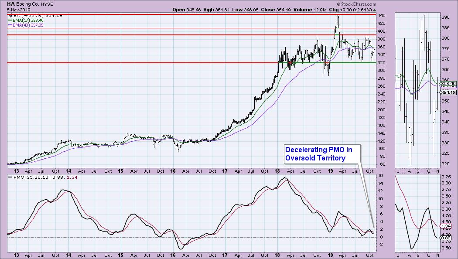This screenshot has width=458, height=259.
Task: Select the 325 label on the zoom price axis
Action: click(445, 153)
